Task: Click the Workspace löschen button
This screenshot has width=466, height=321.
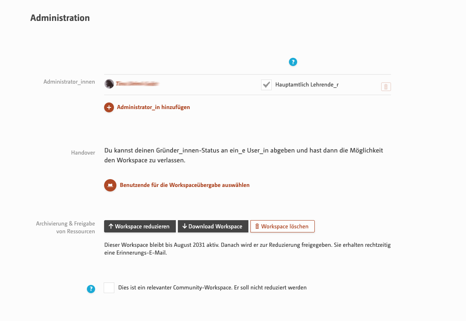Action: click(x=282, y=226)
